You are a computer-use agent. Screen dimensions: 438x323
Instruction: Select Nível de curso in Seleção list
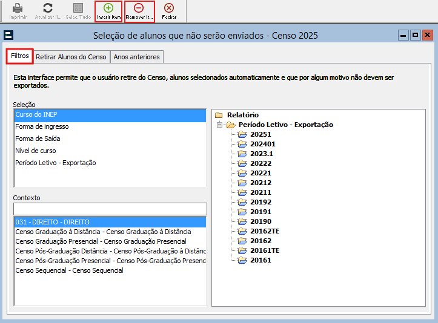(110, 151)
